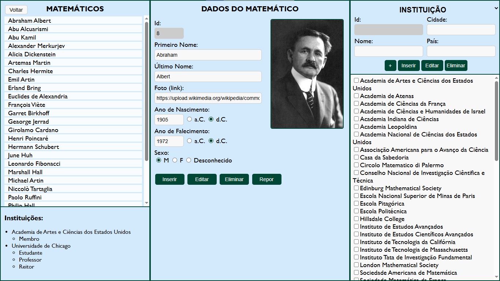Tick the Academia Leopoldina checkbox
The height and width of the screenshot is (281, 500).
356,127
